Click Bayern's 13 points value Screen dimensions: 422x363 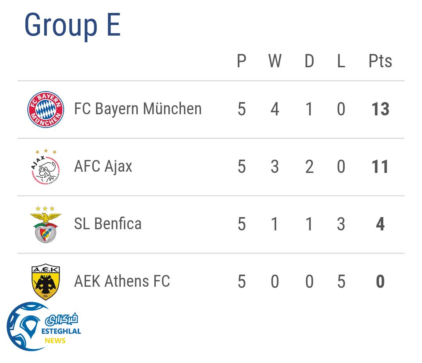click(x=380, y=110)
